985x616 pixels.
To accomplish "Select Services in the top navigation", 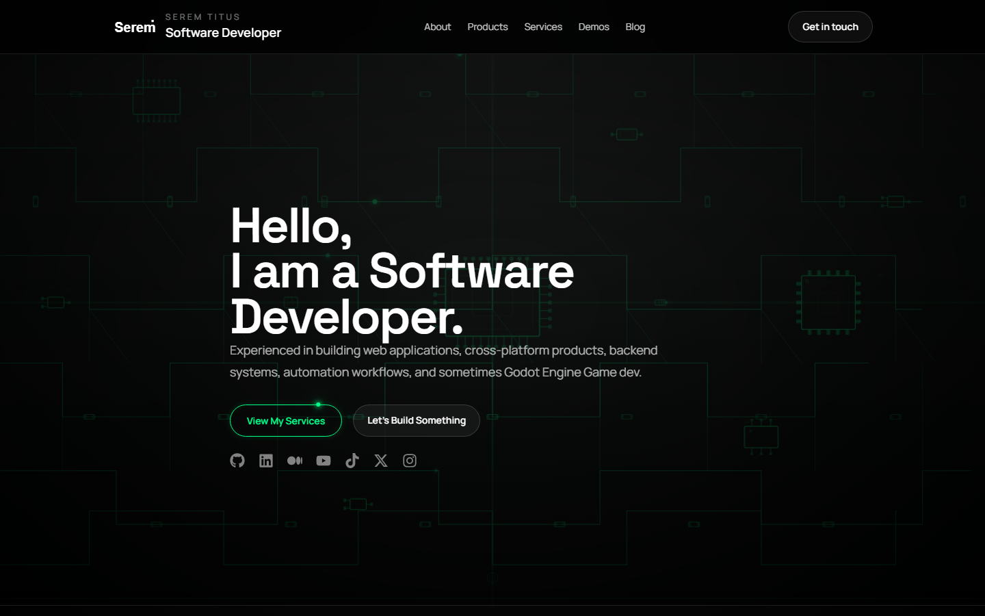I will 543,27.
